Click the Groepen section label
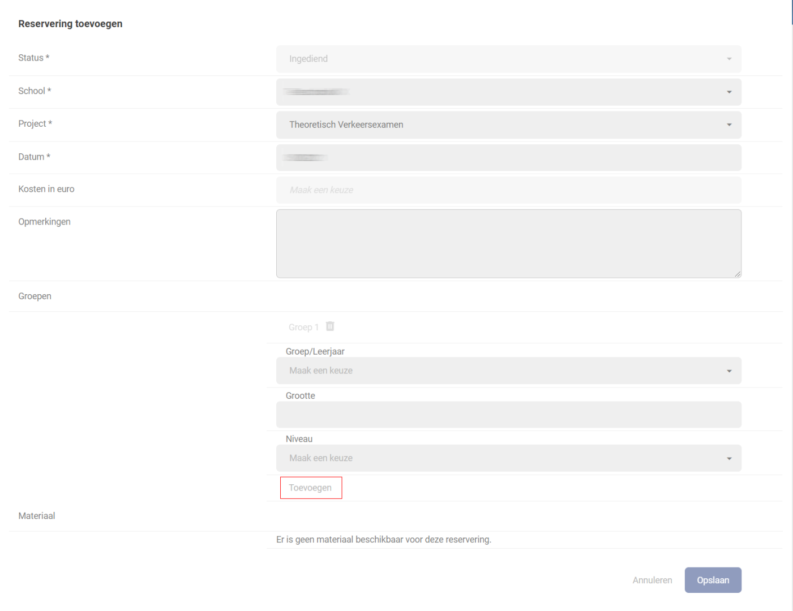This screenshot has width=793, height=611. click(x=35, y=296)
